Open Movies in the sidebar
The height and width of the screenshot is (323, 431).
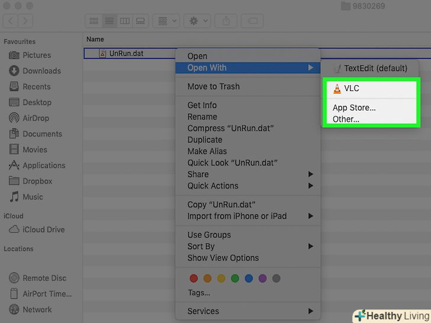pos(28,150)
